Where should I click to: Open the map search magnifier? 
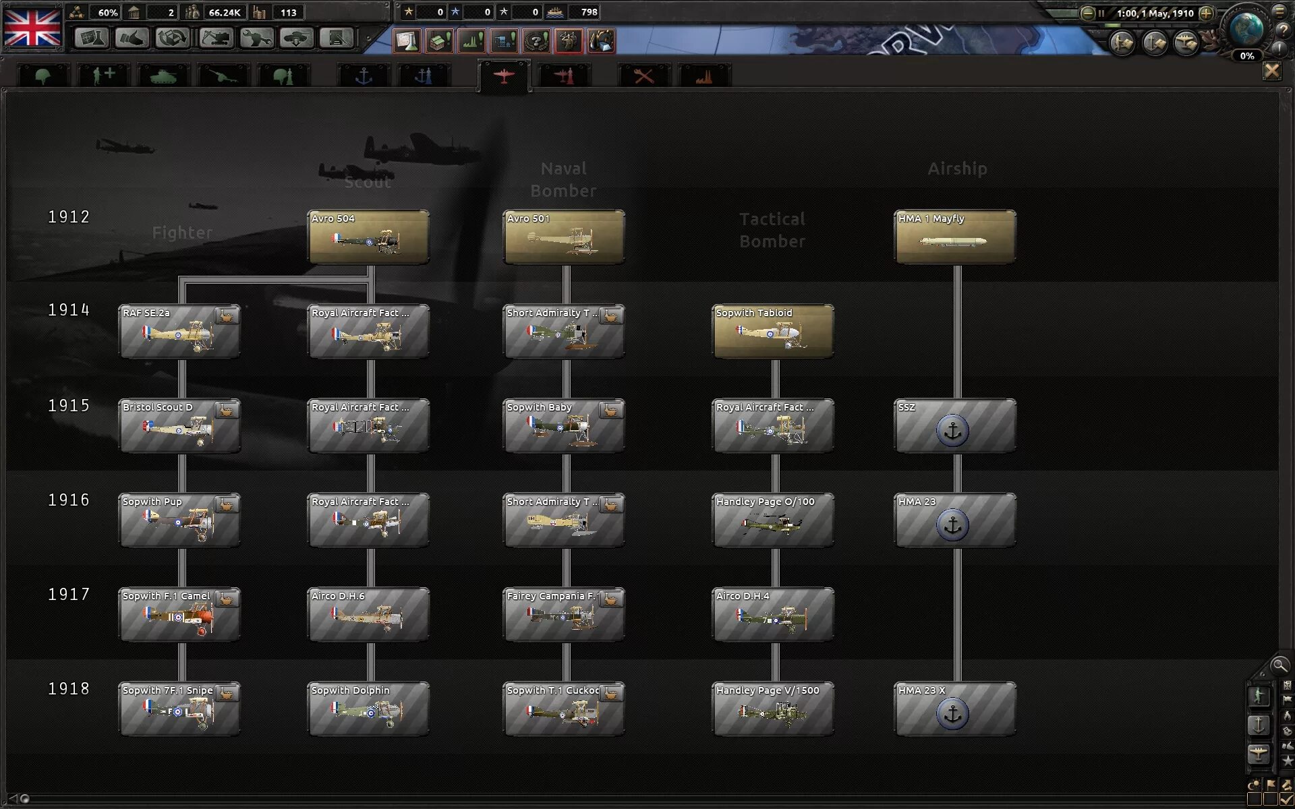point(1279,666)
